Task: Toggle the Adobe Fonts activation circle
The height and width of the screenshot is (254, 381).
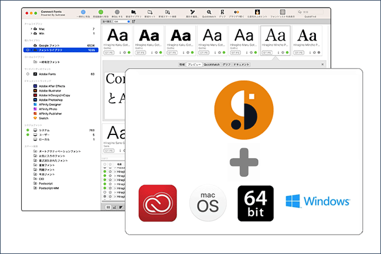Action: pos(28,74)
